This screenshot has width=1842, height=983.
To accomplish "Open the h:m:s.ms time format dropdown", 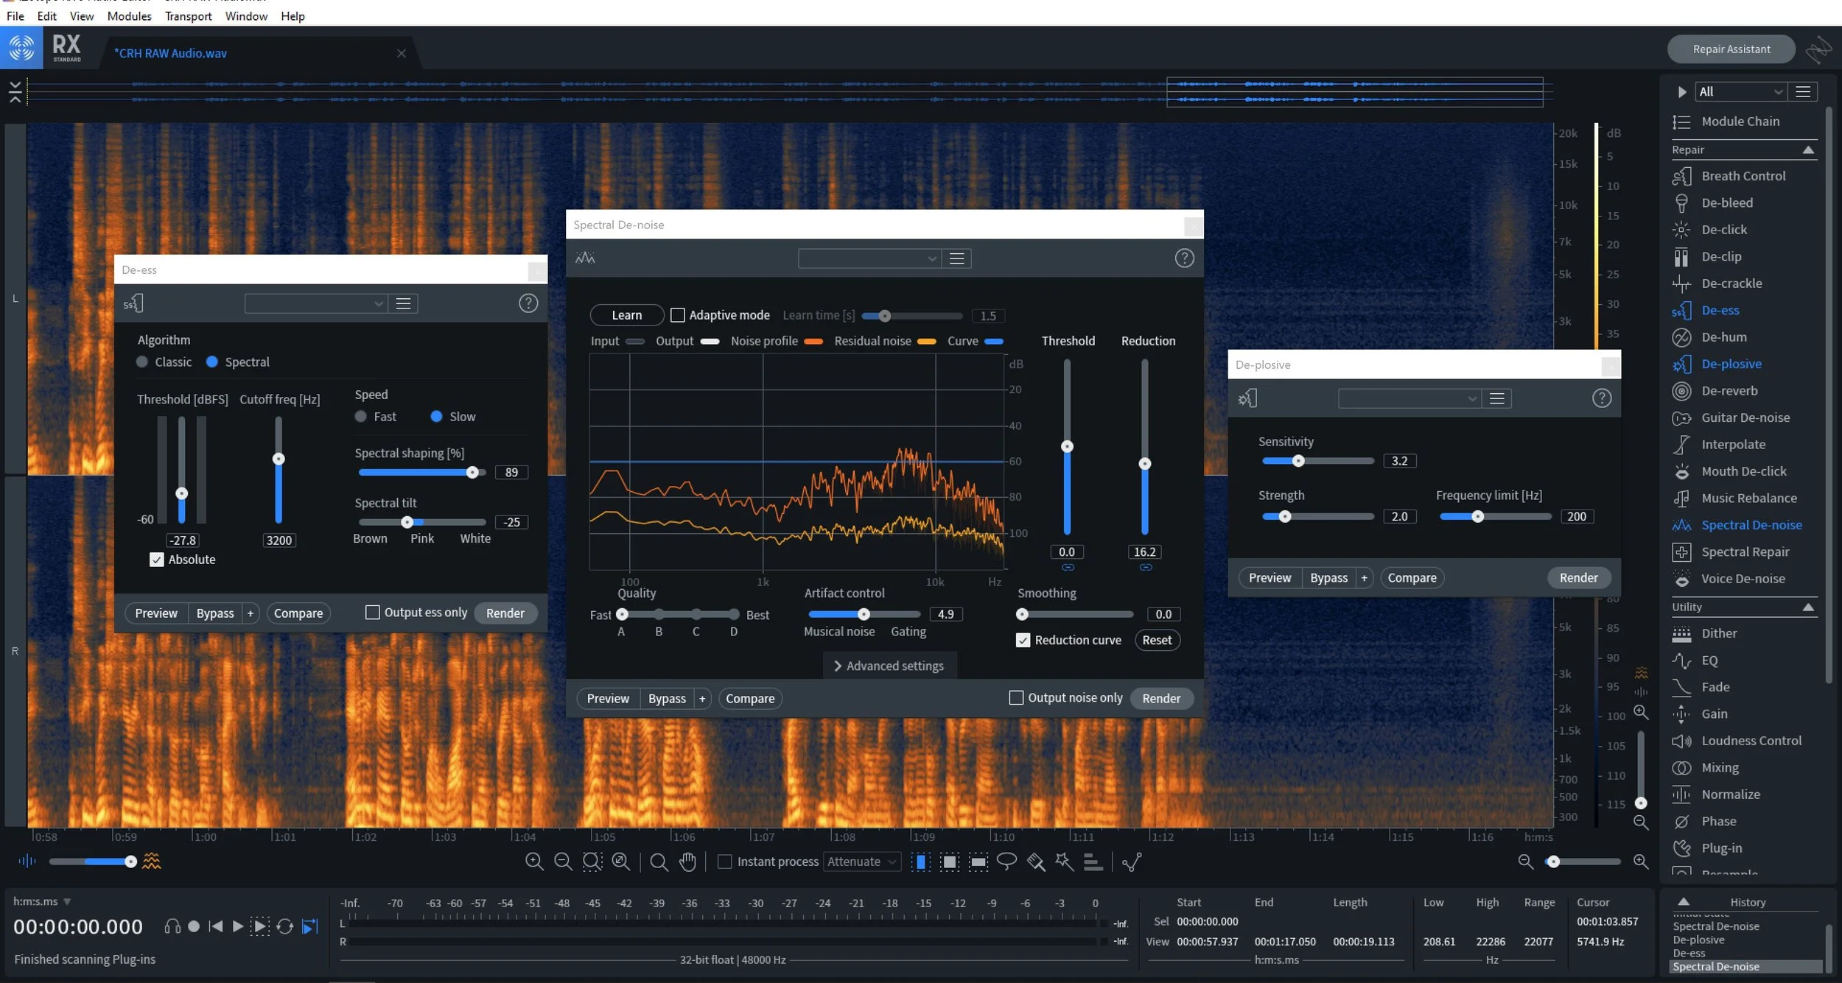I will click(x=42, y=901).
